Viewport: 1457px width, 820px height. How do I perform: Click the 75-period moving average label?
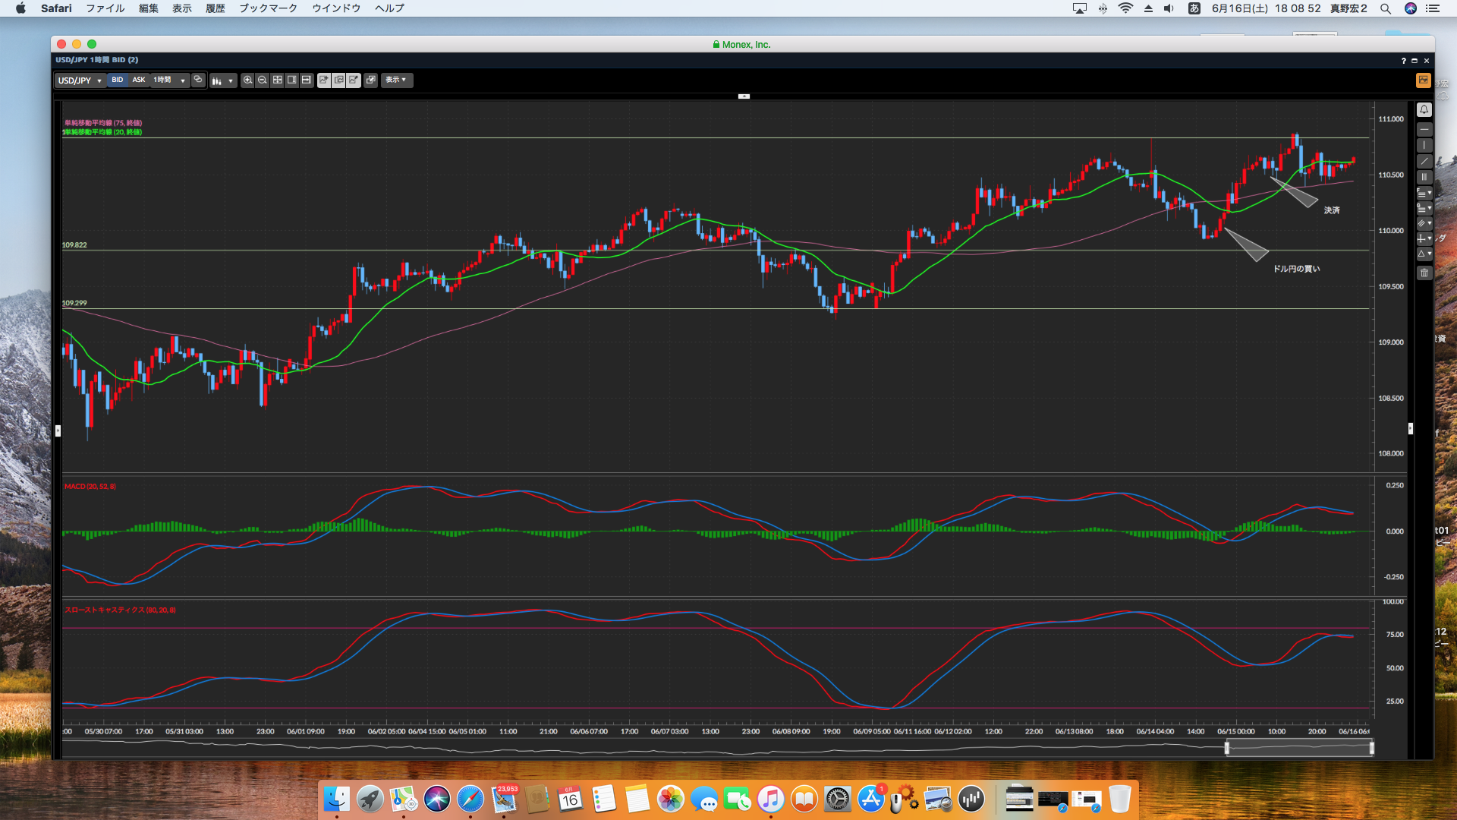tap(103, 123)
